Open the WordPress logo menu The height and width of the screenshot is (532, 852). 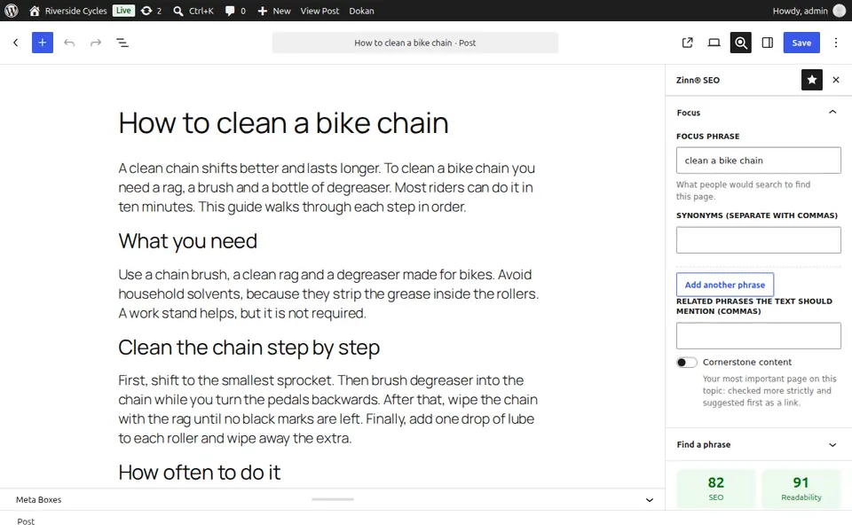click(12, 11)
